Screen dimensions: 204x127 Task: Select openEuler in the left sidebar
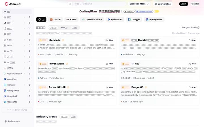tap(12, 79)
